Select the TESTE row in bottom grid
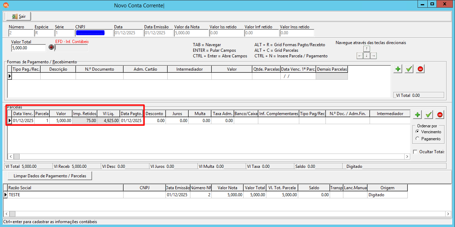455x227 pixels. [x=205, y=195]
